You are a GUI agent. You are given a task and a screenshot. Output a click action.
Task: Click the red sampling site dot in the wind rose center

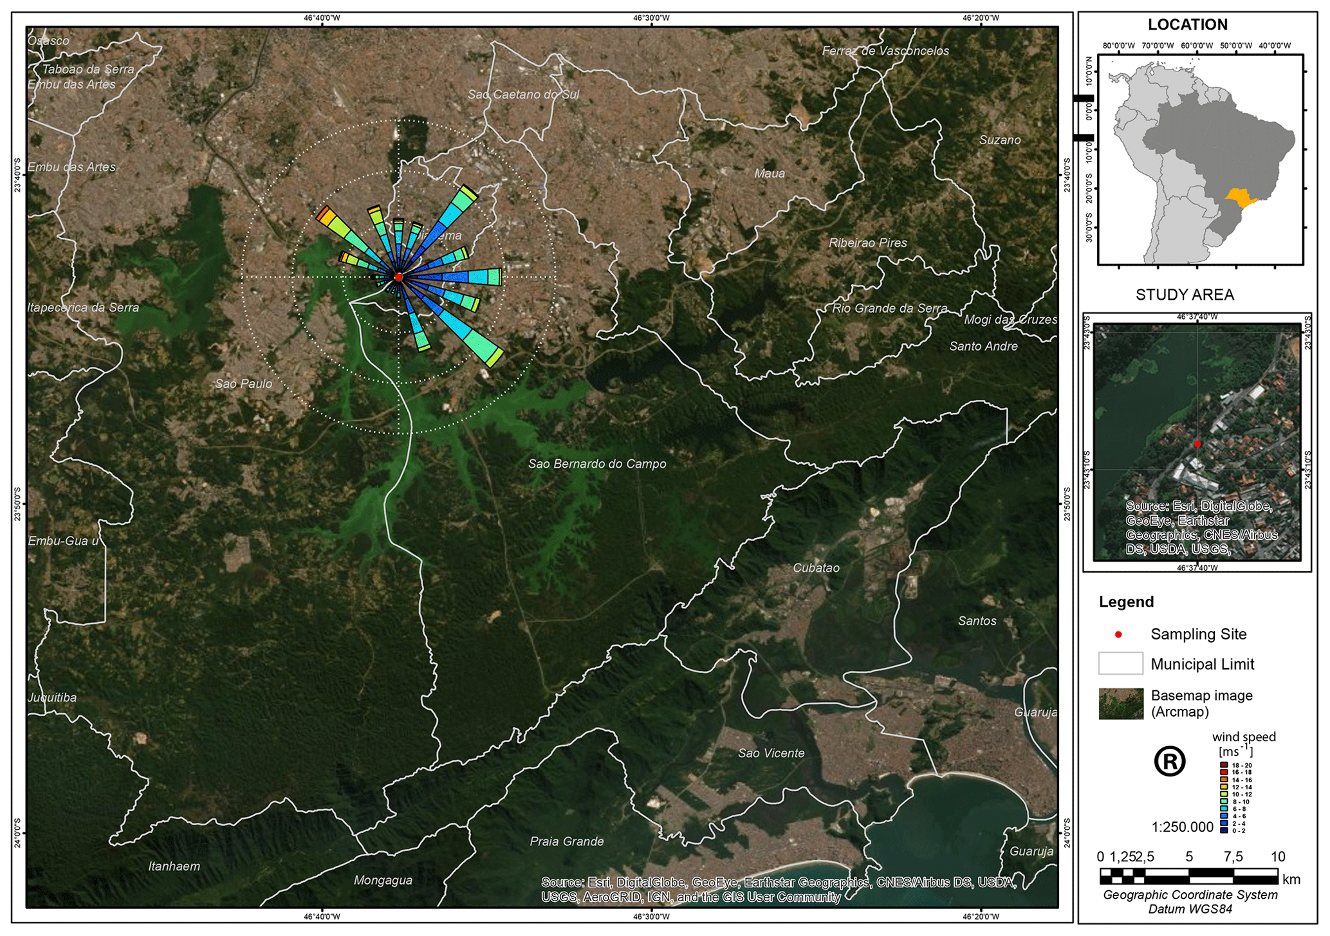pos(398,277)
